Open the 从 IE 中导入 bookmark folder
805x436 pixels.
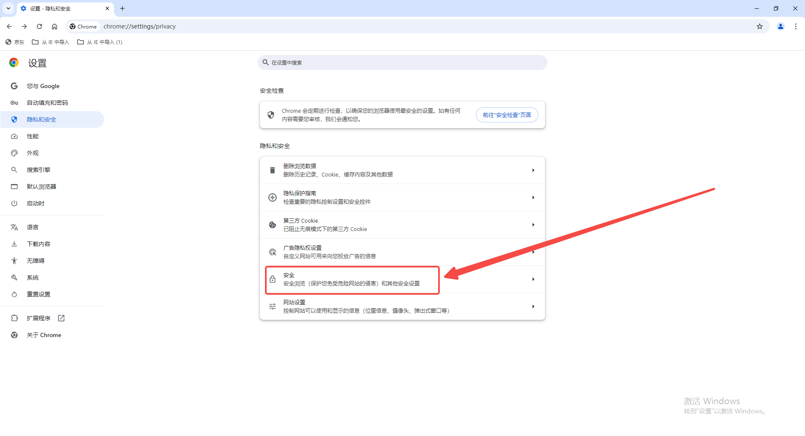click(x=50, y=42)
